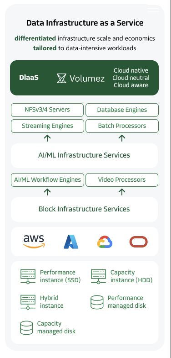Click the Oracle Cloud logo
The image size is (171, 358).
pos(138,242)
